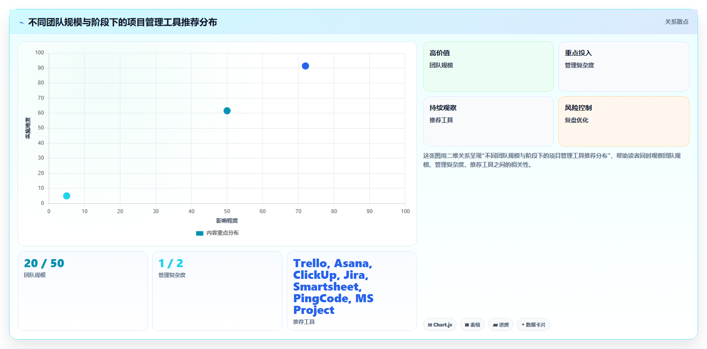The height and width of the screenshot is (349, 707).
Task: Click the 复盘优化 text in 风险控制 card
Action: (576, 120)
